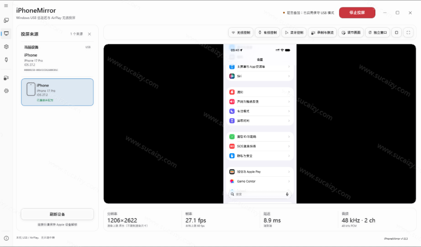Click the 27.1 fps frame rate value
This screenshot has width=421, height=247.
196,220
